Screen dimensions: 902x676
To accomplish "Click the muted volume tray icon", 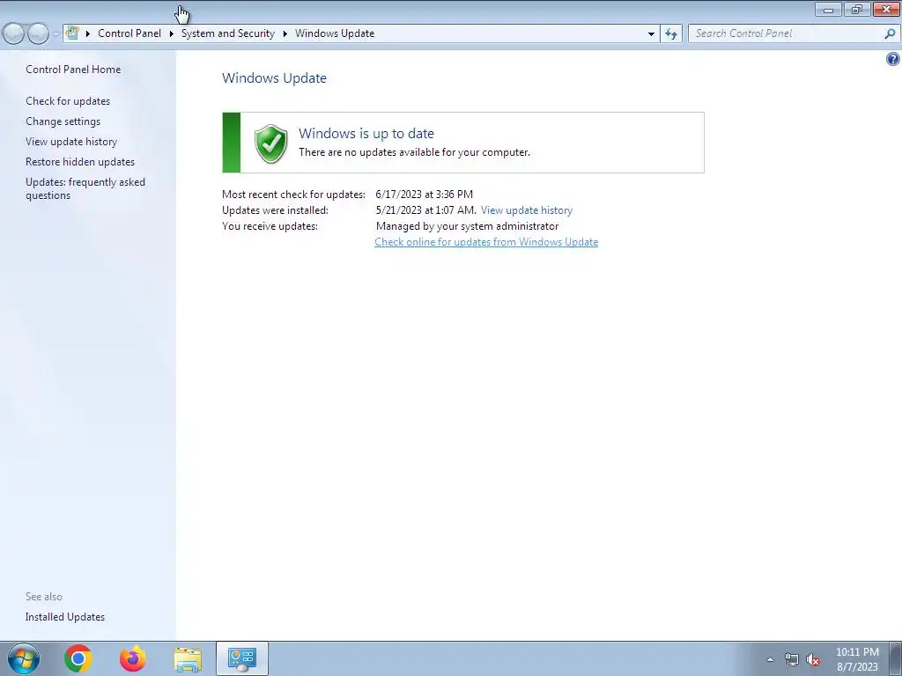I will click(813, 660).
